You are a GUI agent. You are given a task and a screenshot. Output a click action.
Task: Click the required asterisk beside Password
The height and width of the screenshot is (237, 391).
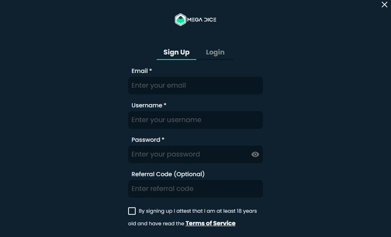[163, 139]
